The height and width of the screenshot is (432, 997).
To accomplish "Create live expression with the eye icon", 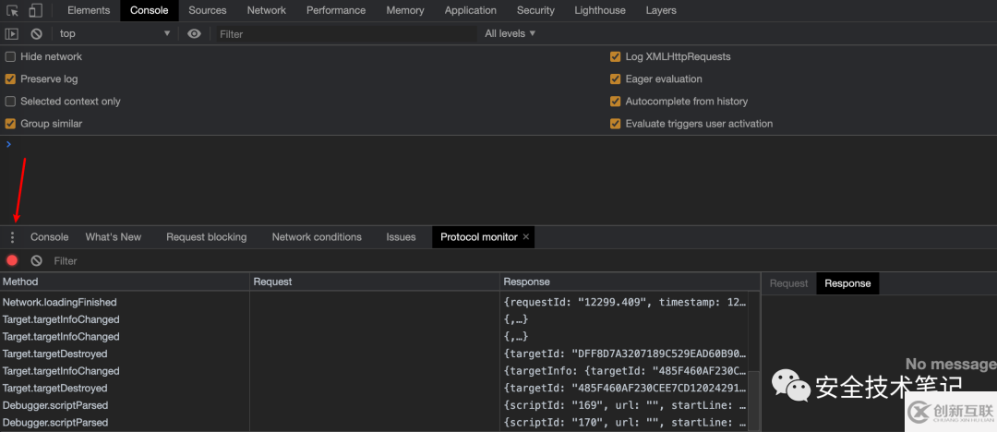I will pos(195,34).
